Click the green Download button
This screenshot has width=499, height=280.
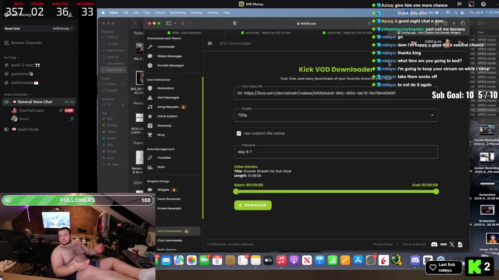[253, 205]
